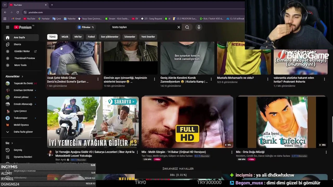The height and width of the screenshot is (187, 333).
Task: Expand Daha fazla göster subscriptions list
Action: pyautogui.click(x=21, y=132)
